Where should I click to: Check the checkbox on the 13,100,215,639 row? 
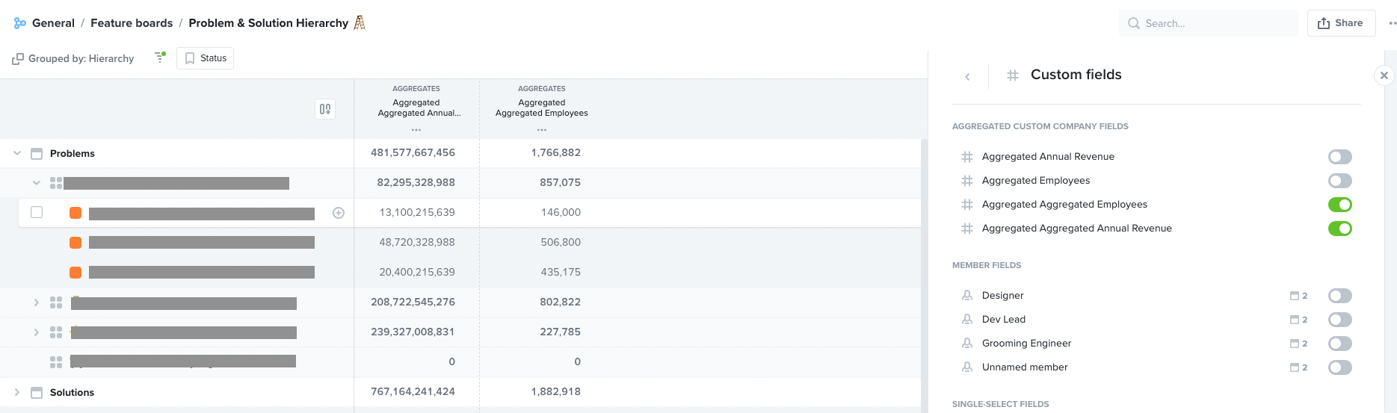37,212
